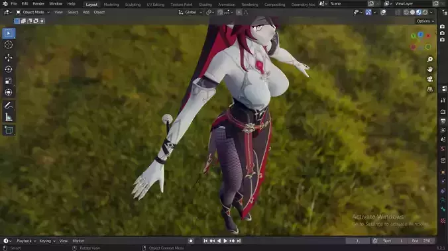Open the Object Mode dropdown
The height and width of the screenshot is (251, 448).
(32, 13)
